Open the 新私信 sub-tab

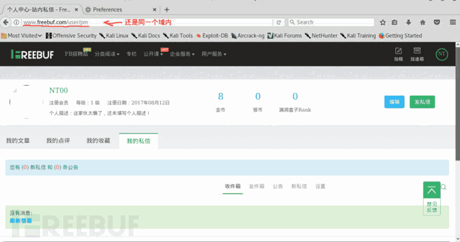pyautogui.click(x=299, y=186)
